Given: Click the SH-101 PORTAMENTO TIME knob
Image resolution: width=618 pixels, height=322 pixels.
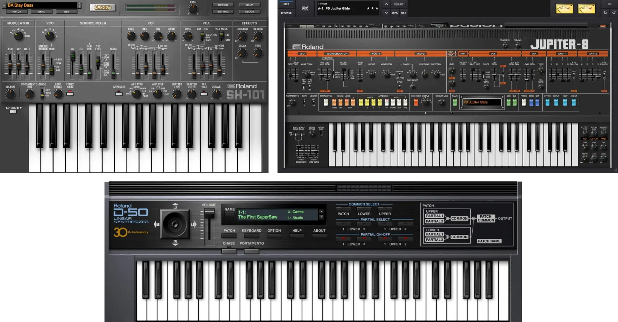Looking at the screenshot, I should point(29,93).
